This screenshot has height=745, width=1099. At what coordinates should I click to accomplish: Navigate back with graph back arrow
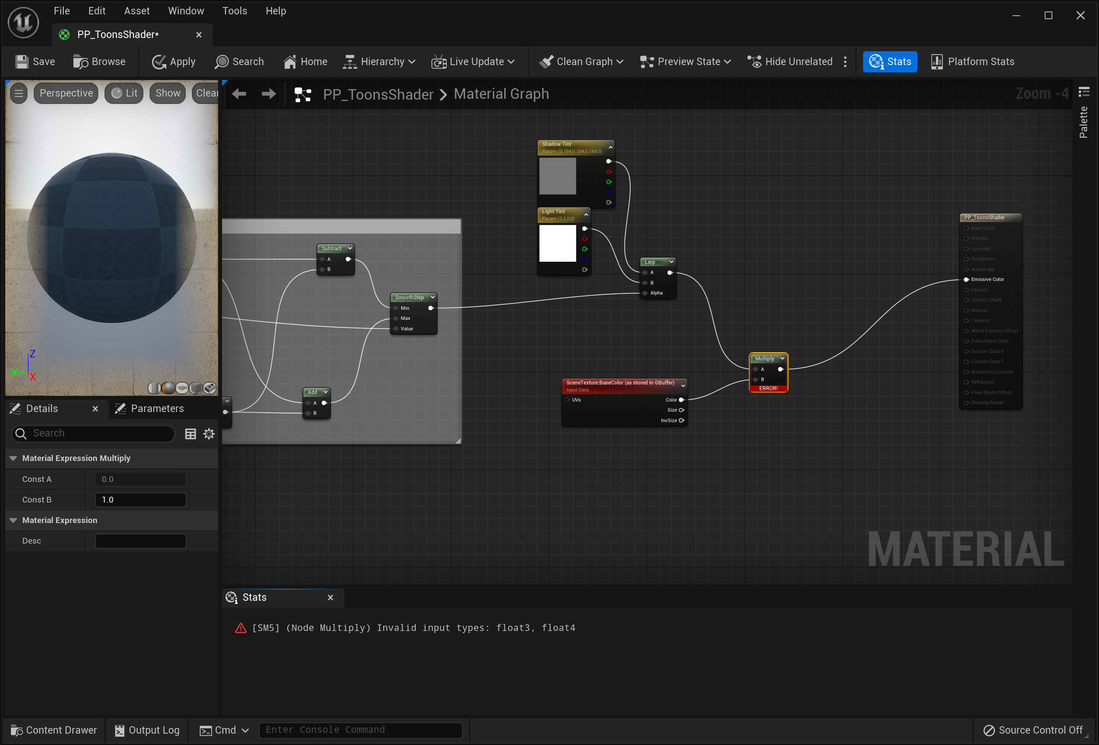tap(239, 94)
